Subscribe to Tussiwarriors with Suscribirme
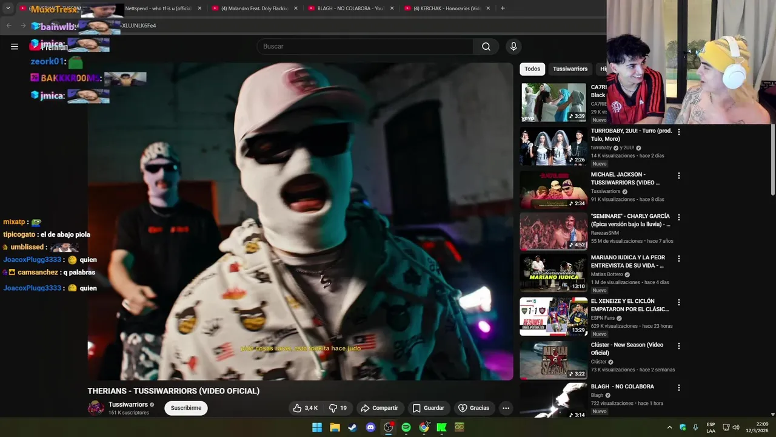Screen dimensions: 776x437 (x=186, y=408)
